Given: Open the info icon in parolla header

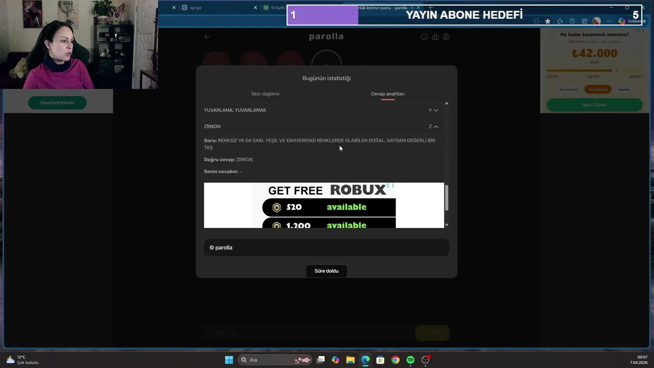Looking at the screenshot, I should point(424,37).
